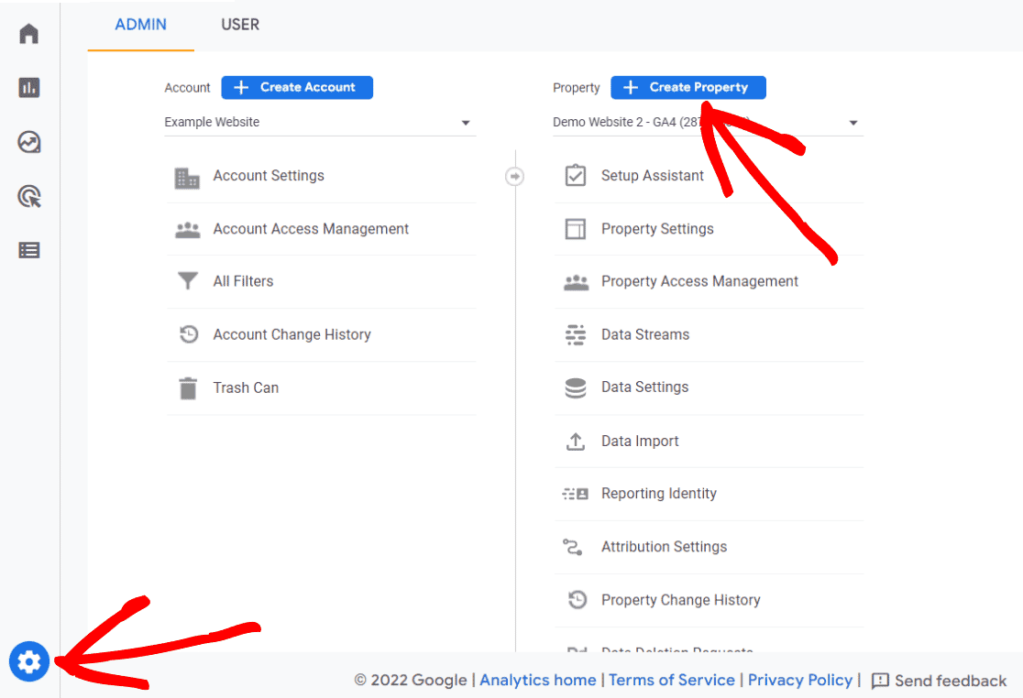
Task: Open the Terms of Service link
Action: 672,681
